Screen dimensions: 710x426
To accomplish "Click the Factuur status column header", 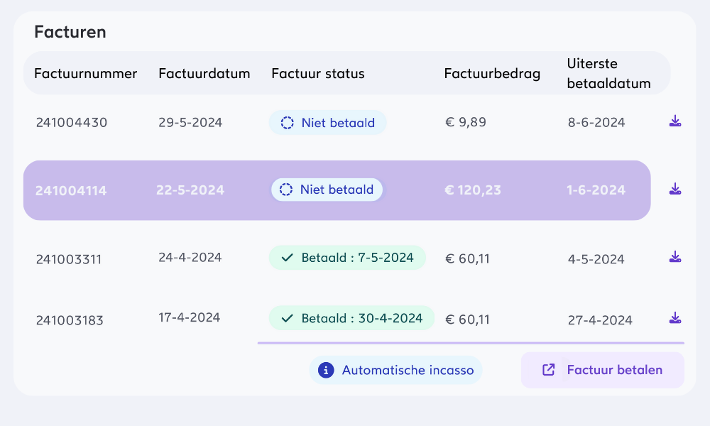I will pos(318,74).
